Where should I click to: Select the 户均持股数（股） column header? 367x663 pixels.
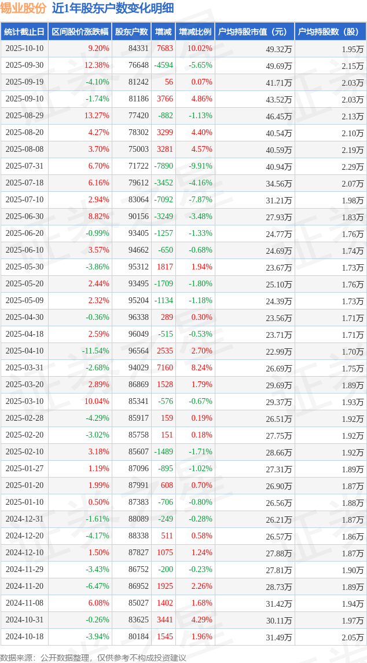[330, 32]
